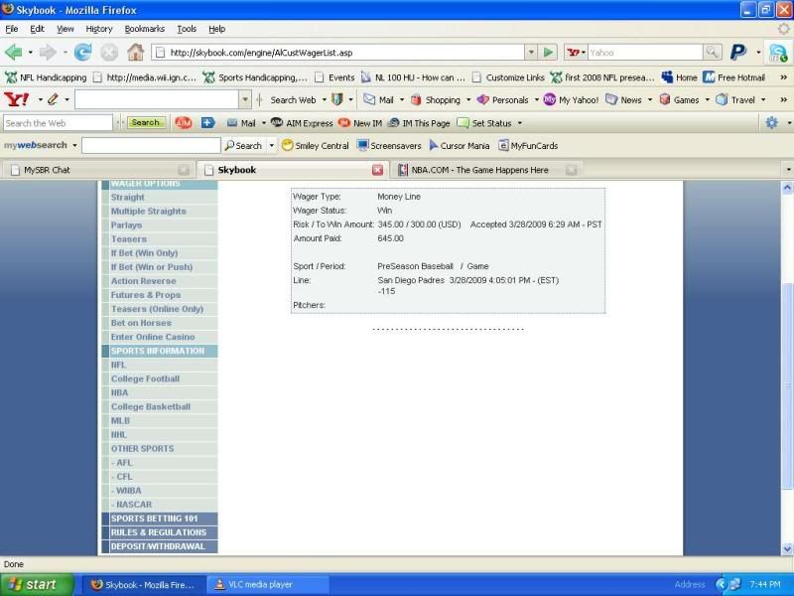Open the Bet on Horses link
The width and height of the screenshot is (794, 596).
tap(141, 323)
